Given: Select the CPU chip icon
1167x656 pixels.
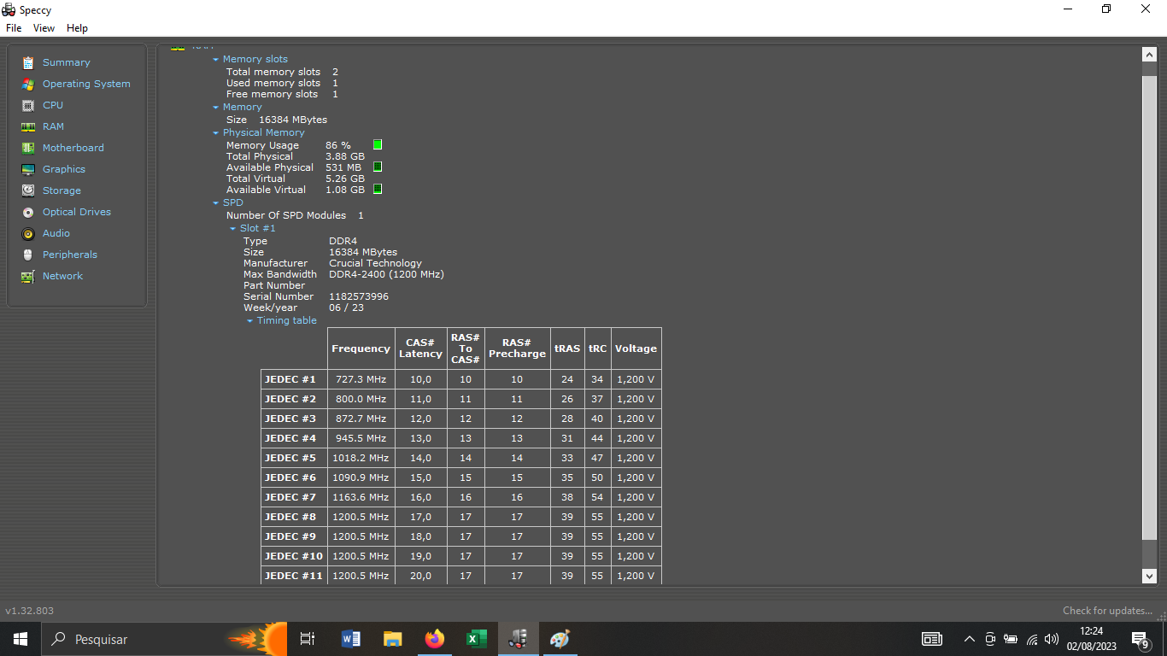Looking at the screenshot, I should (28, 105).
